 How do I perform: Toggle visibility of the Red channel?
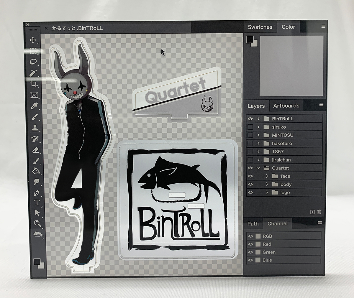[250, 244]
